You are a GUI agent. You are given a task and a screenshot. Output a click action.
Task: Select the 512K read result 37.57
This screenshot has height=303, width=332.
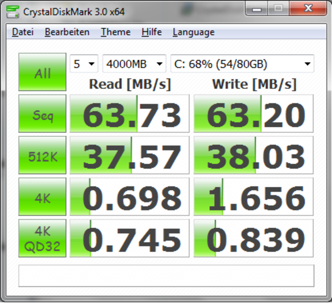coord(129,155)
